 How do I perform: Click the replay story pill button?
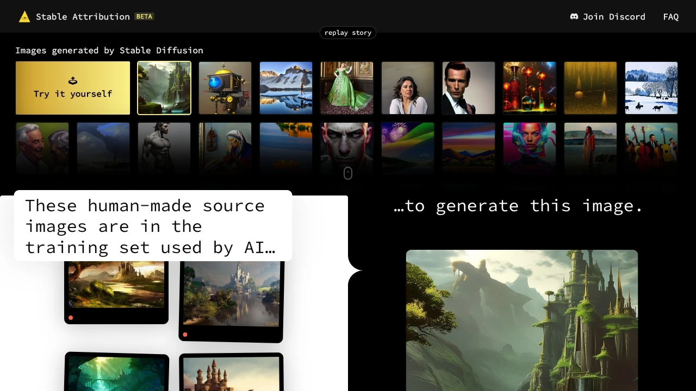click(x=347, y=33)
